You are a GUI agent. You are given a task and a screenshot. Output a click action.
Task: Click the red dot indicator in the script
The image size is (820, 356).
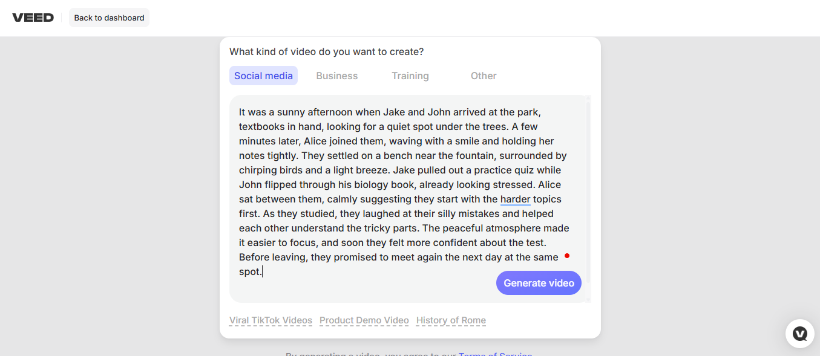[x=567, y=256]
